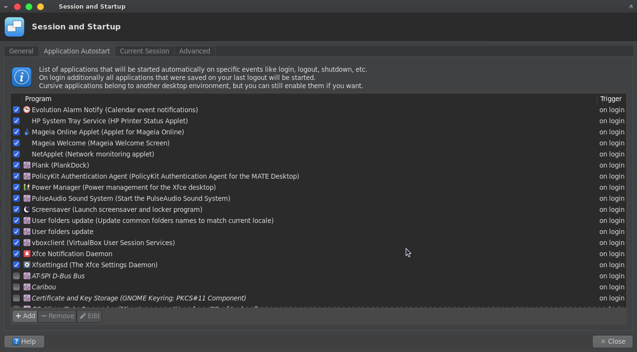Click 'on login' trigger for Power Manager
Viewport: 637px width, 352px height.
612,187
